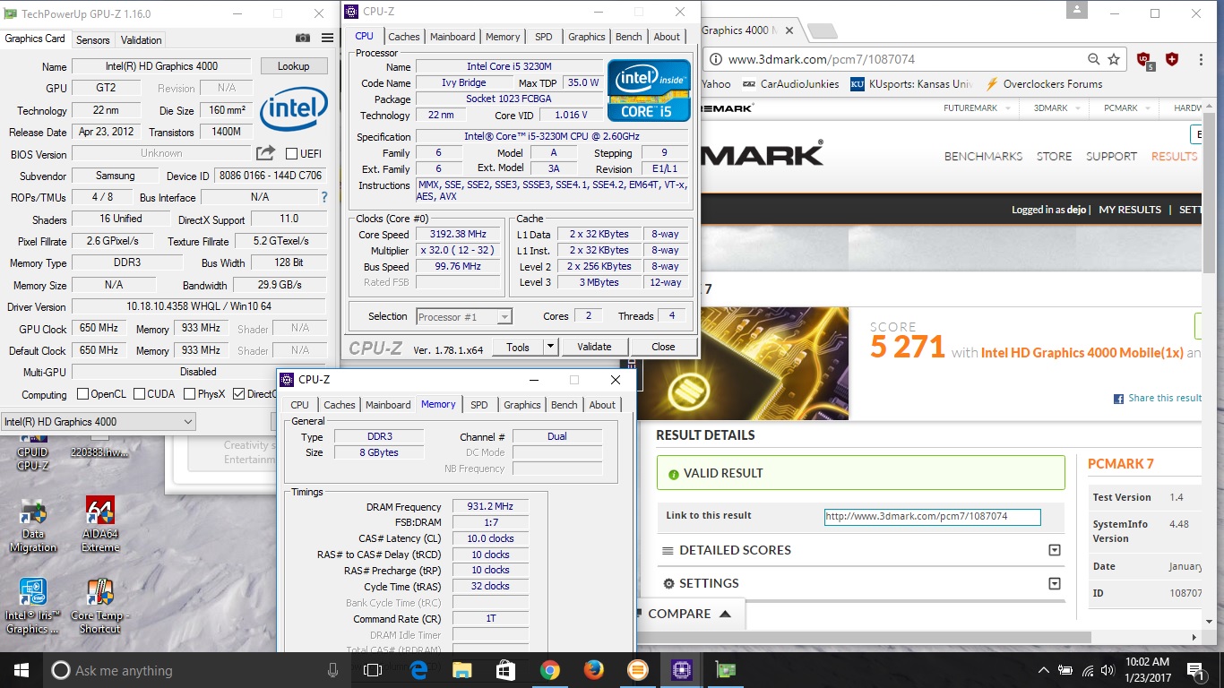
Task: Click the Bus Interface question mark icon
Action: click(x=324, y=197)
